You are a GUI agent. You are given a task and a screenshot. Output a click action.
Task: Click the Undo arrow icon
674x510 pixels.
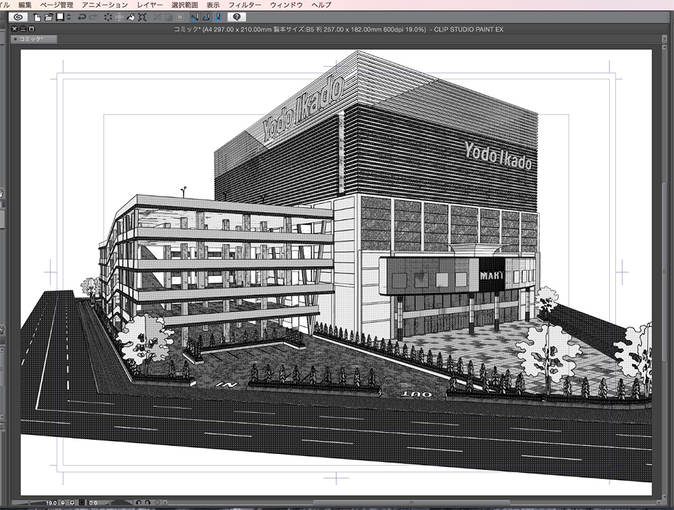click(82, 18)
